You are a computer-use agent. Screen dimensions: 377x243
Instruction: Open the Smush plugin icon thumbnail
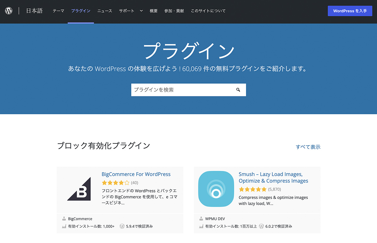tap(216, 189)
